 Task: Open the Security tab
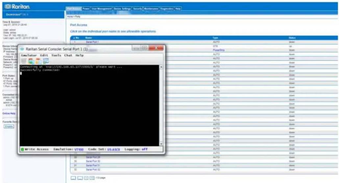137,9
